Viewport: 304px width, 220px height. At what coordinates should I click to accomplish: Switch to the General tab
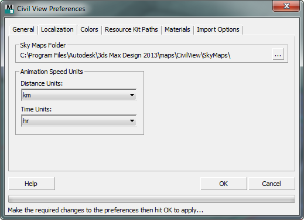pyautogui.click(x=23, y=29)
